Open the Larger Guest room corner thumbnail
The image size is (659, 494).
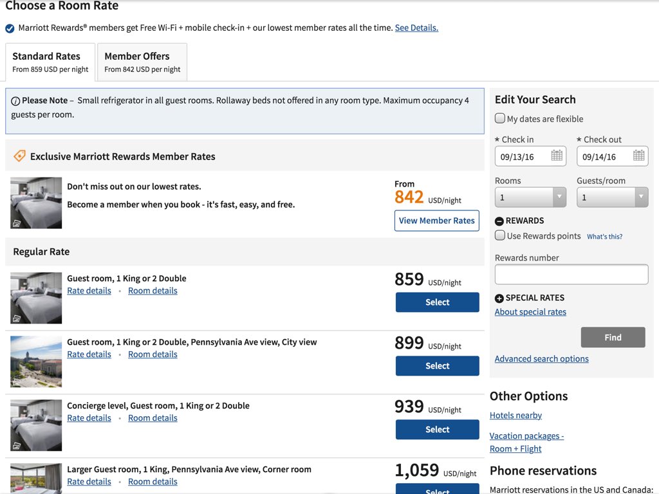(x=36, y=479)
